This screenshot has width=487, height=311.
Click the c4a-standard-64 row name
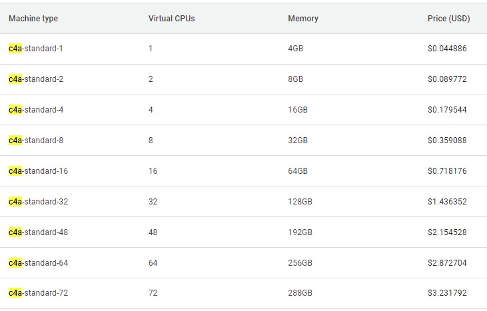38,263
